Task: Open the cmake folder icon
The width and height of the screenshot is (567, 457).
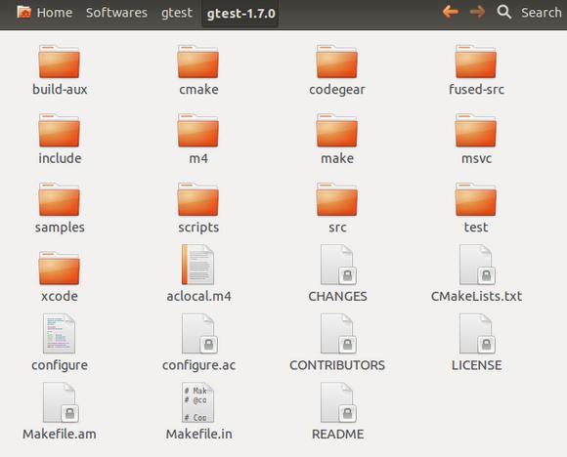Action: [198, 62]
